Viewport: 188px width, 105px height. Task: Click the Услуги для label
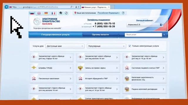[38, 46]
